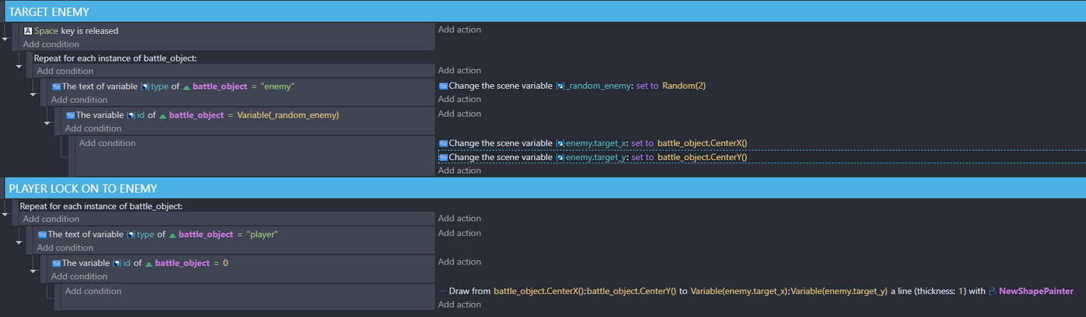Screen dimensions: 1086x317
Task: Add condition to the Draw line event
Action: coord(93,291)
